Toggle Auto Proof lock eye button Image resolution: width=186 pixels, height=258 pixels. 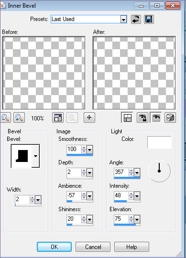click(142, 118)
